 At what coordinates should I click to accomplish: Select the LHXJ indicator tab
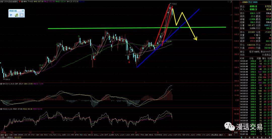(x=170, y=135)
